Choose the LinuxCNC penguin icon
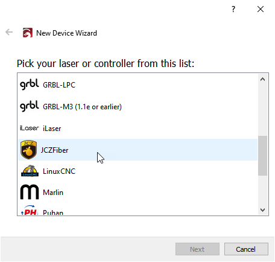Viewport: 275px width, 262px height. (x=30, y=171)
